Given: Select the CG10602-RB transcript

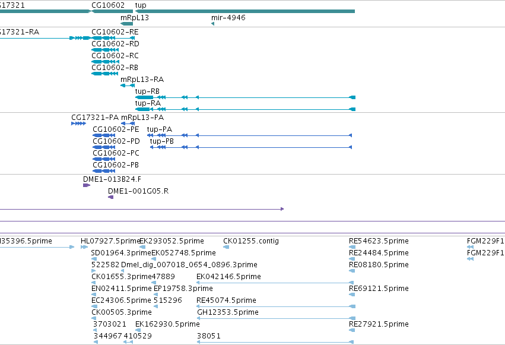Looking at the screenshot, I should point(104,74).
